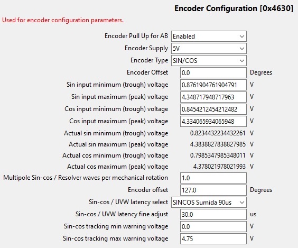Click the 'Encoder Type' label
Image resolution: width=298 pixels, height=248 pixels.
149,60
